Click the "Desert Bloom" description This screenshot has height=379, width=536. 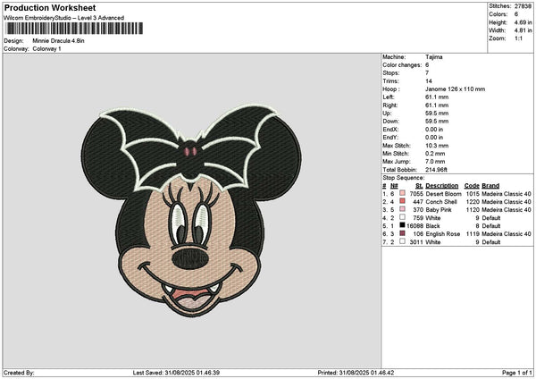point(443,194)
